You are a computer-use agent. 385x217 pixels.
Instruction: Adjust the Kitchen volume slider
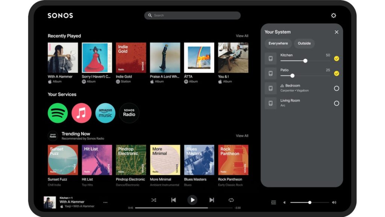pyautogui.click(x=305, y=61)
